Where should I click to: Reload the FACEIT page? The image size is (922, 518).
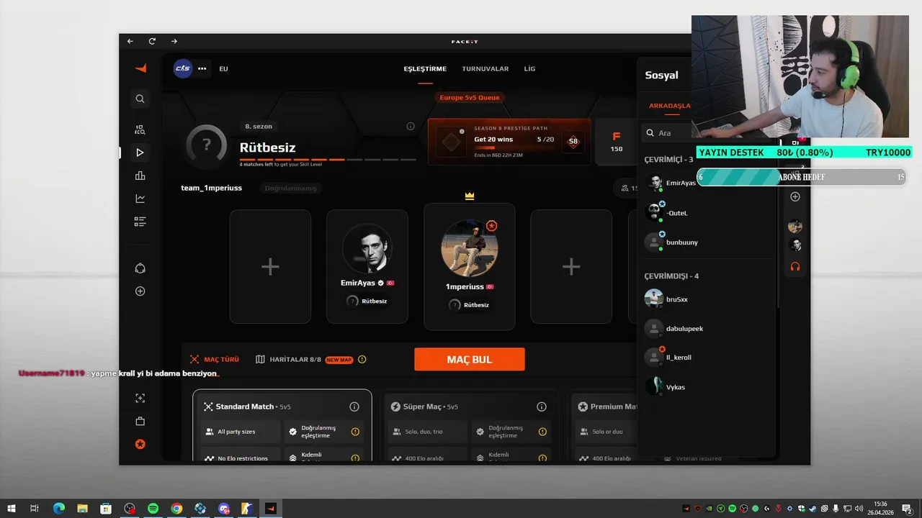[x=152, y=42]
